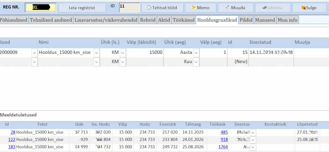Open the Kuu dropdown in new row
Viewport: 329px width, 152px height.
[x=196, y=61]
